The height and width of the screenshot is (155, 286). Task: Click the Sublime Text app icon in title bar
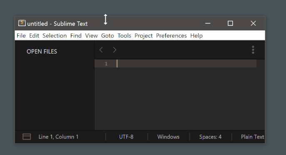tap(22, 23)
